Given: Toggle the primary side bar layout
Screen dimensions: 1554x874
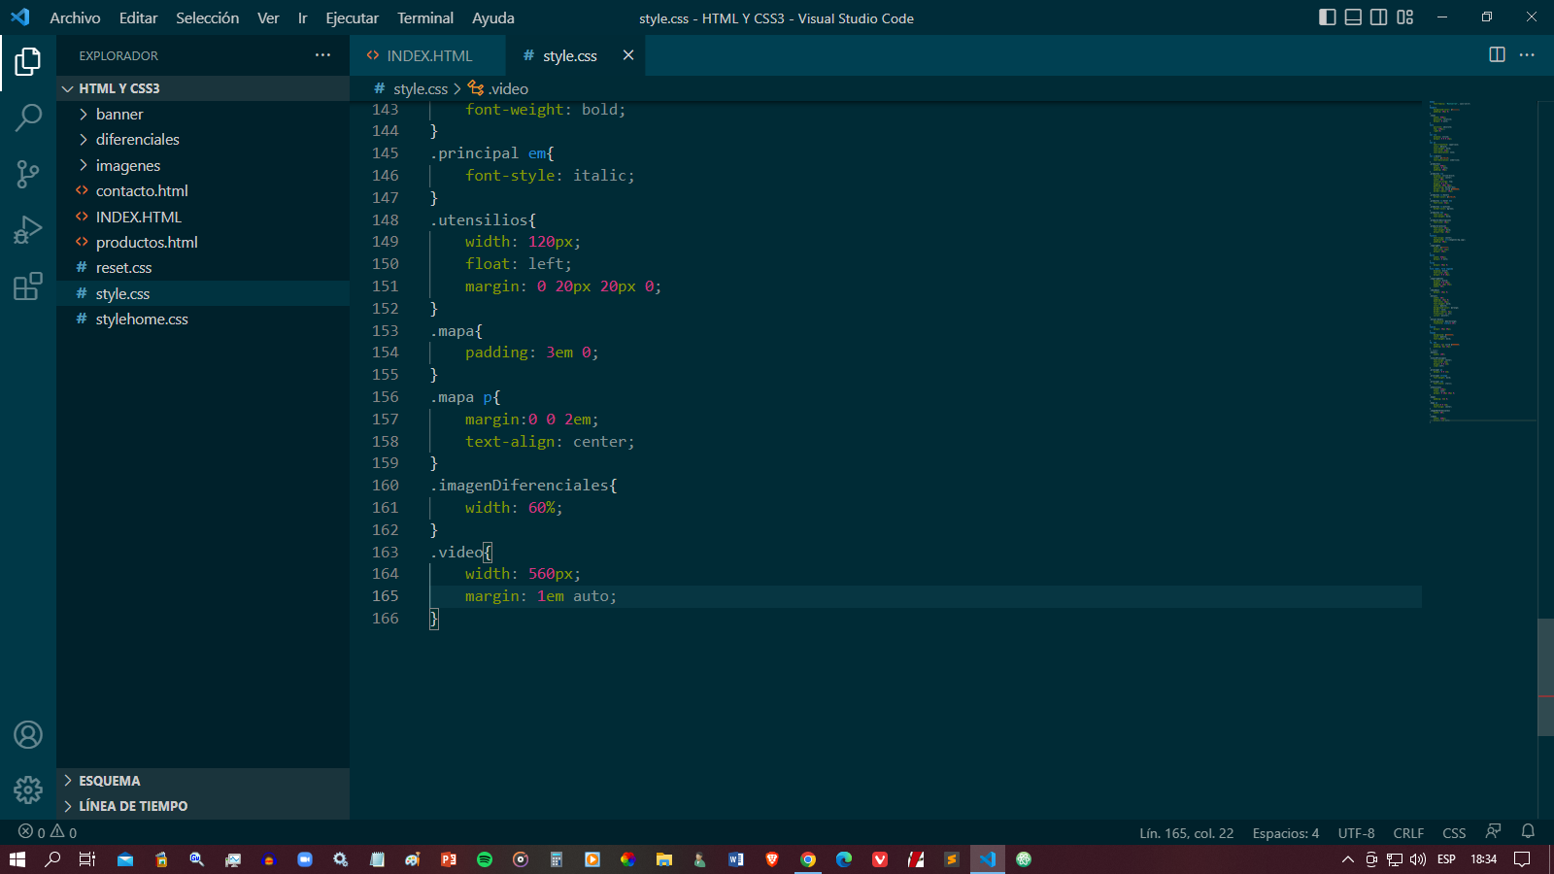Looking at the screenshot, I should (1328, 17).
